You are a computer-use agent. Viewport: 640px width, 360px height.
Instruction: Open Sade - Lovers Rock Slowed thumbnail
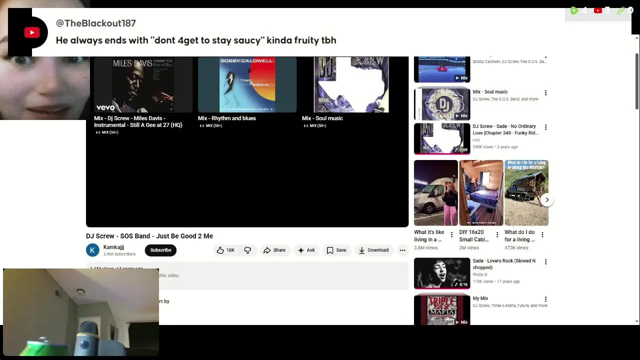pos(442,273)
